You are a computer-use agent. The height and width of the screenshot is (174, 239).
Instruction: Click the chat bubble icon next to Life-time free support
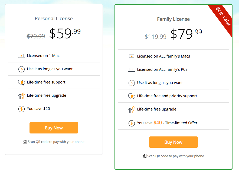coord(21,82)
